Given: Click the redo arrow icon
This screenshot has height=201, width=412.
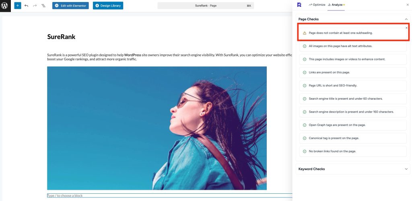Looking at the screenshot, I should 35,6.
